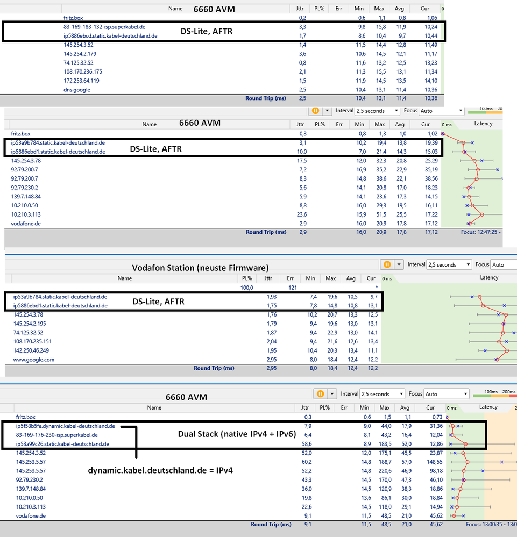Select hop 108.170.236.175
517x537 pixels.
(x=83, y=71)
